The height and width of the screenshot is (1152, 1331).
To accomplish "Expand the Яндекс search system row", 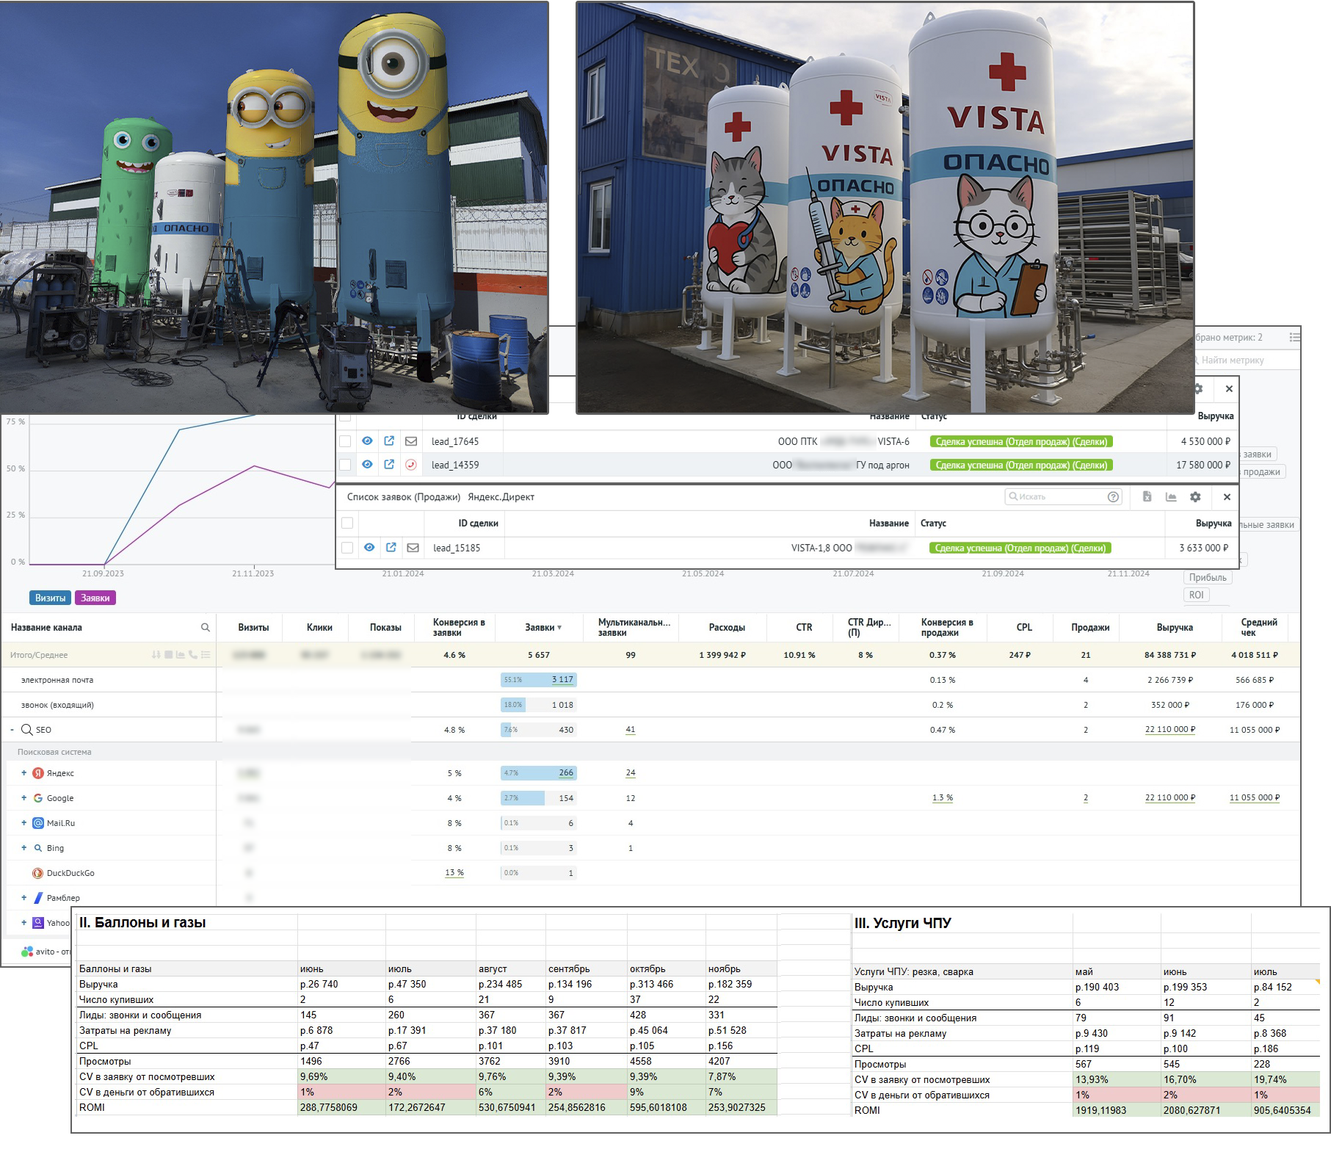I will [x=23, y=773].
